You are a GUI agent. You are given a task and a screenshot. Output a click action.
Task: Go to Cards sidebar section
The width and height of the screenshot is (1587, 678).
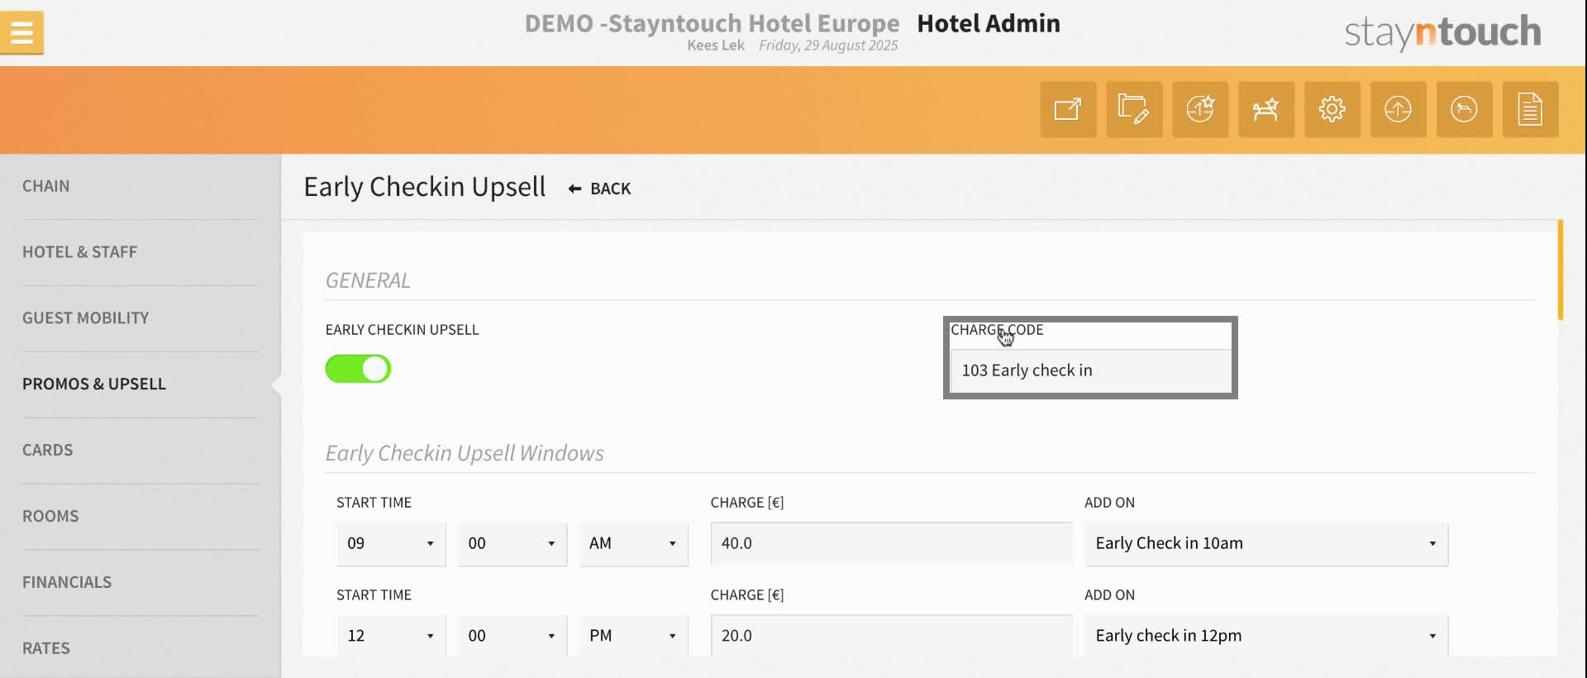[48, 451]
